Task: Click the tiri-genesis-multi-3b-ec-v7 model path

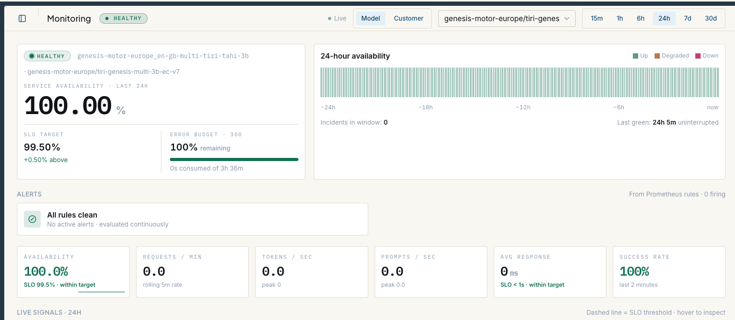Action: click(x=104, y=72)
